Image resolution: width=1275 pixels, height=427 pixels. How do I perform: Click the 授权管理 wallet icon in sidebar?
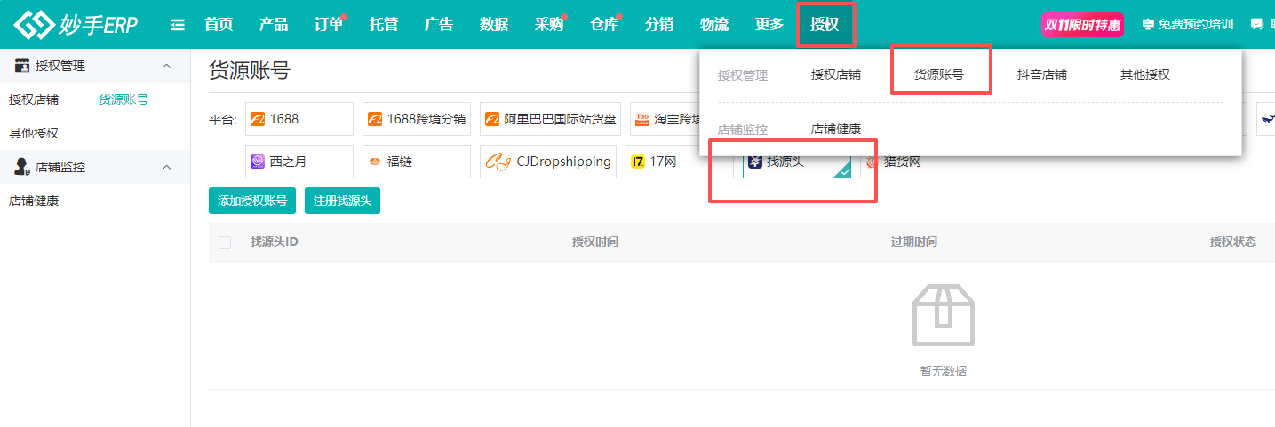pyautogui.click(x=23, y=66)
